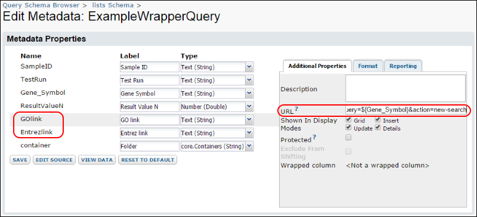Open the Protected help question mark
Screen dimensions: 477x217
point(315,137)
